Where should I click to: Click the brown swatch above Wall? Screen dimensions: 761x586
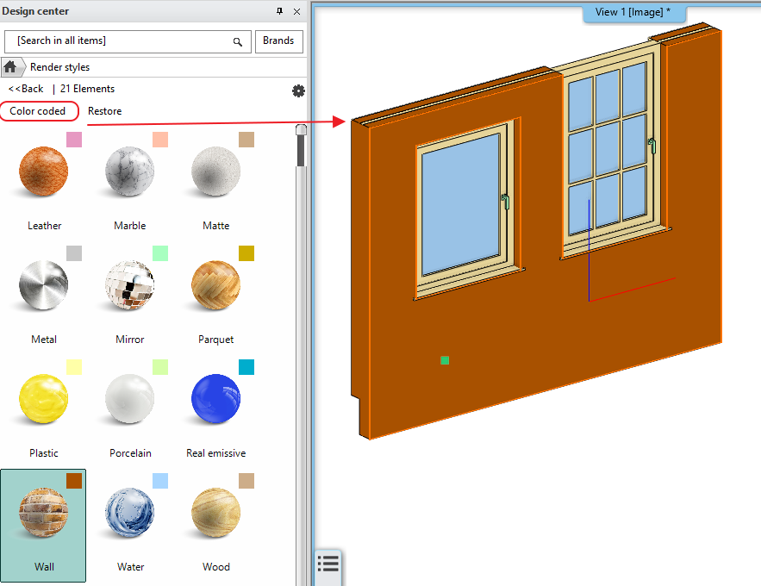tap(74, 481)
